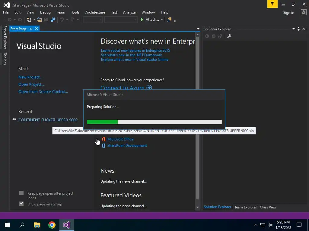Click the Save All toolbar icon
309x231 pixels.
(53, 20)
